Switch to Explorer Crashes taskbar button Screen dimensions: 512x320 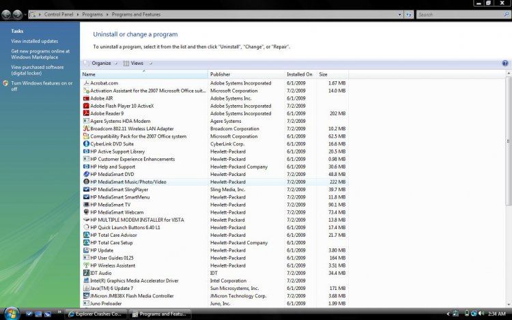96,314
